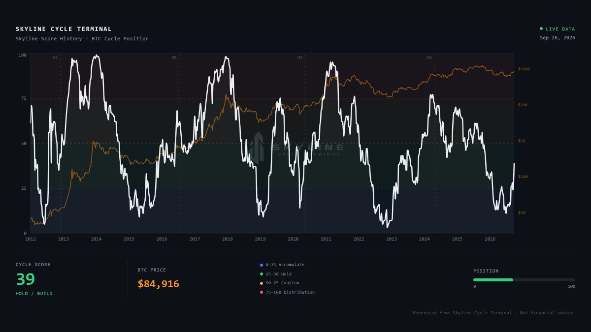Click the H3 halving marker label
The width and height of the screenshot is (591, 332).
click(300, 58)
